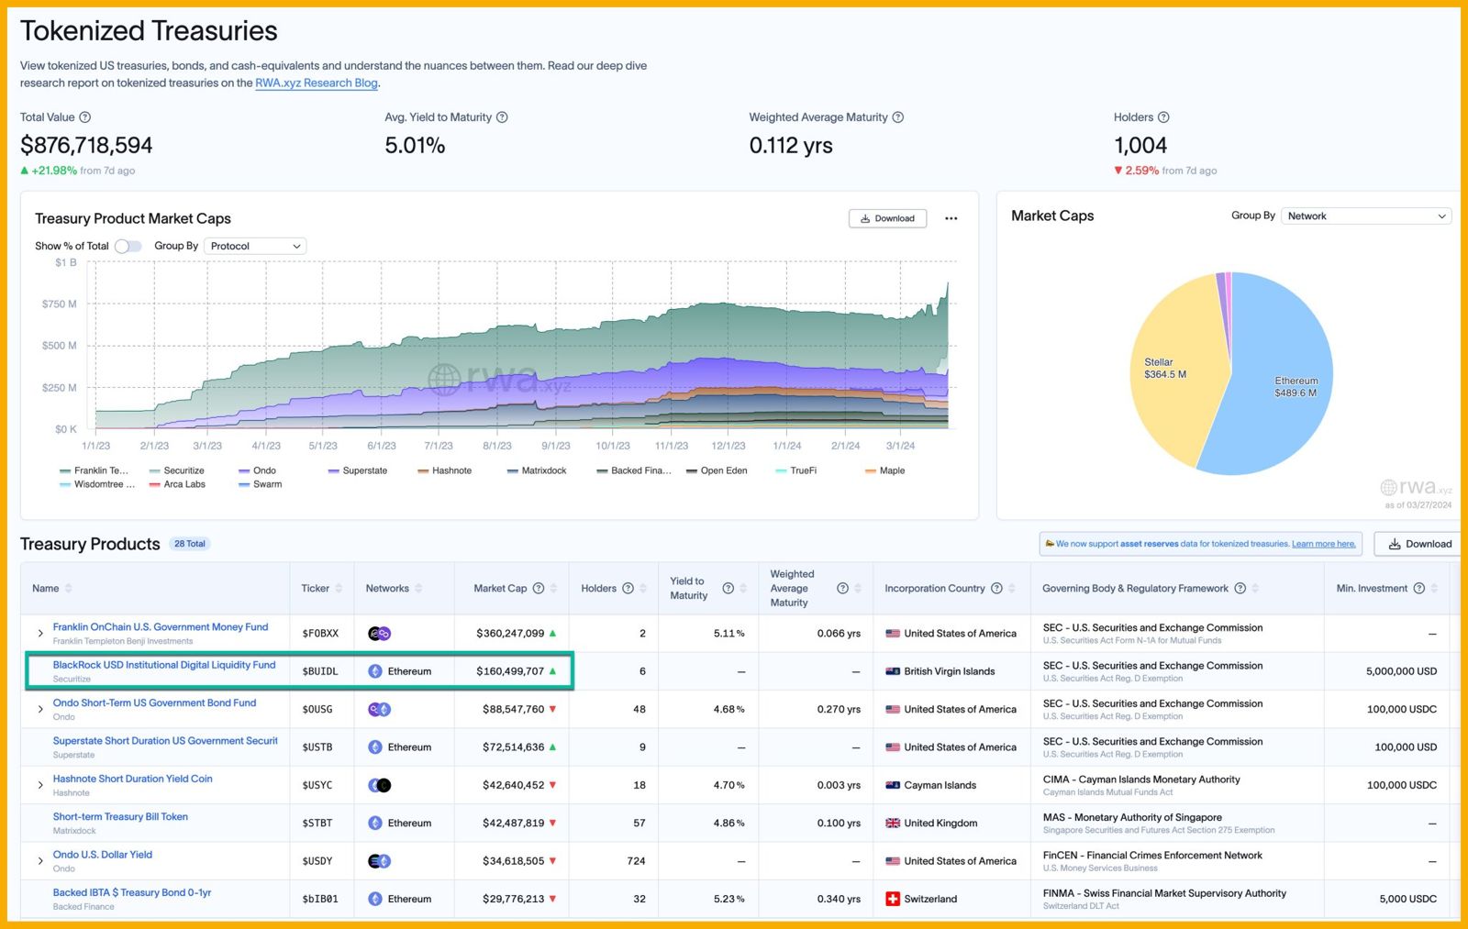
Task: Toggle Show % of Total switch
Action: (128, 246)
